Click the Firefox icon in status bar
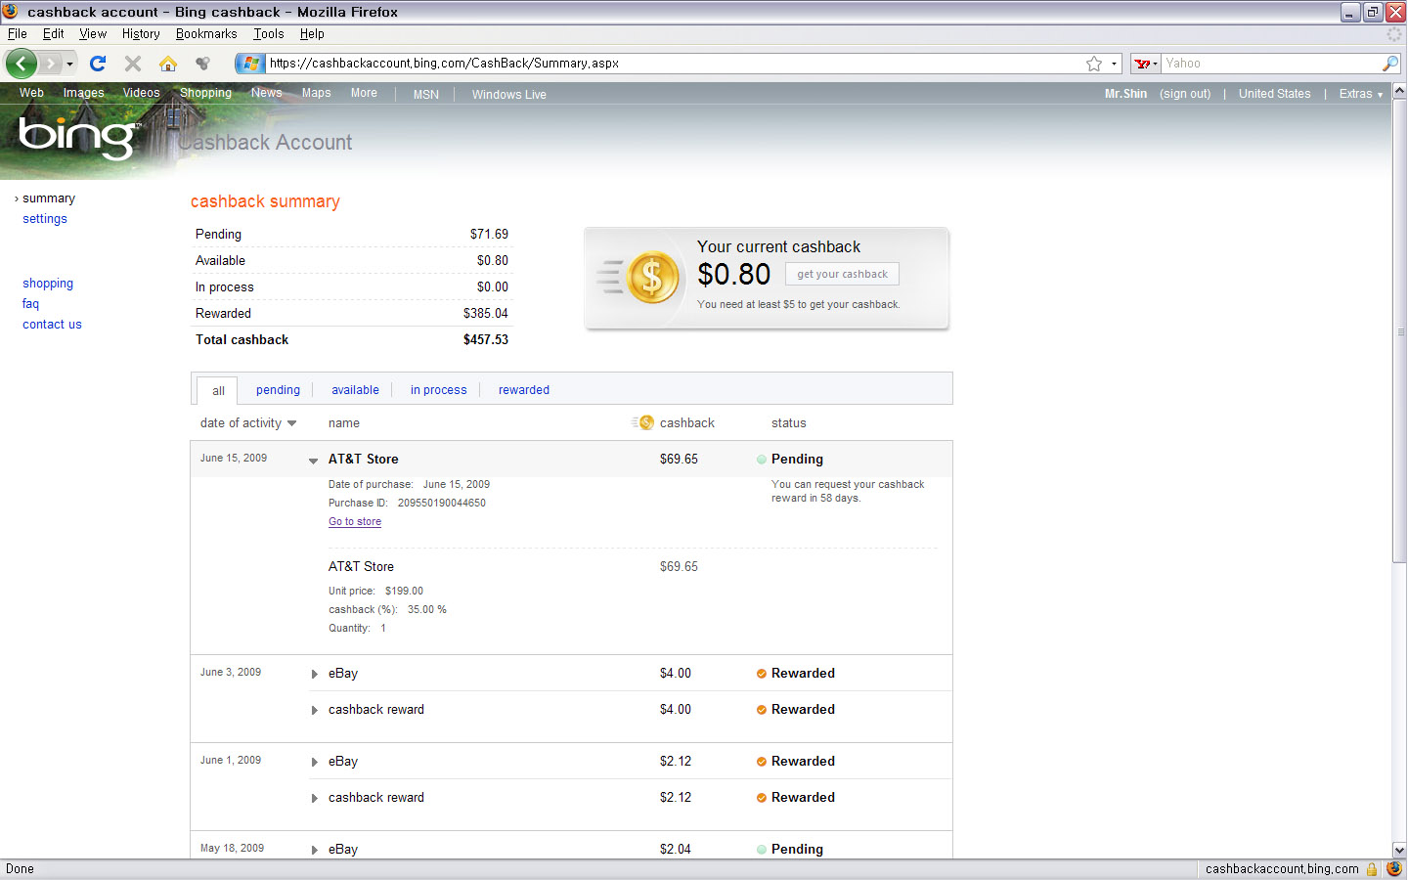The height and width of the screenshot is (880, 1408). click(1394, 869)
